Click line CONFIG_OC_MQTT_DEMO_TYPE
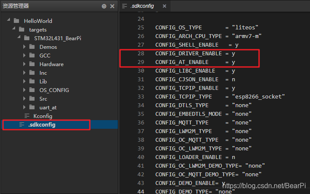The image size is (310, 194). coord(209,175)
